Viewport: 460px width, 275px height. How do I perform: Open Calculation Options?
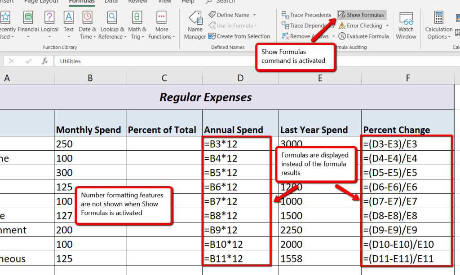click(x=439, y=25)
